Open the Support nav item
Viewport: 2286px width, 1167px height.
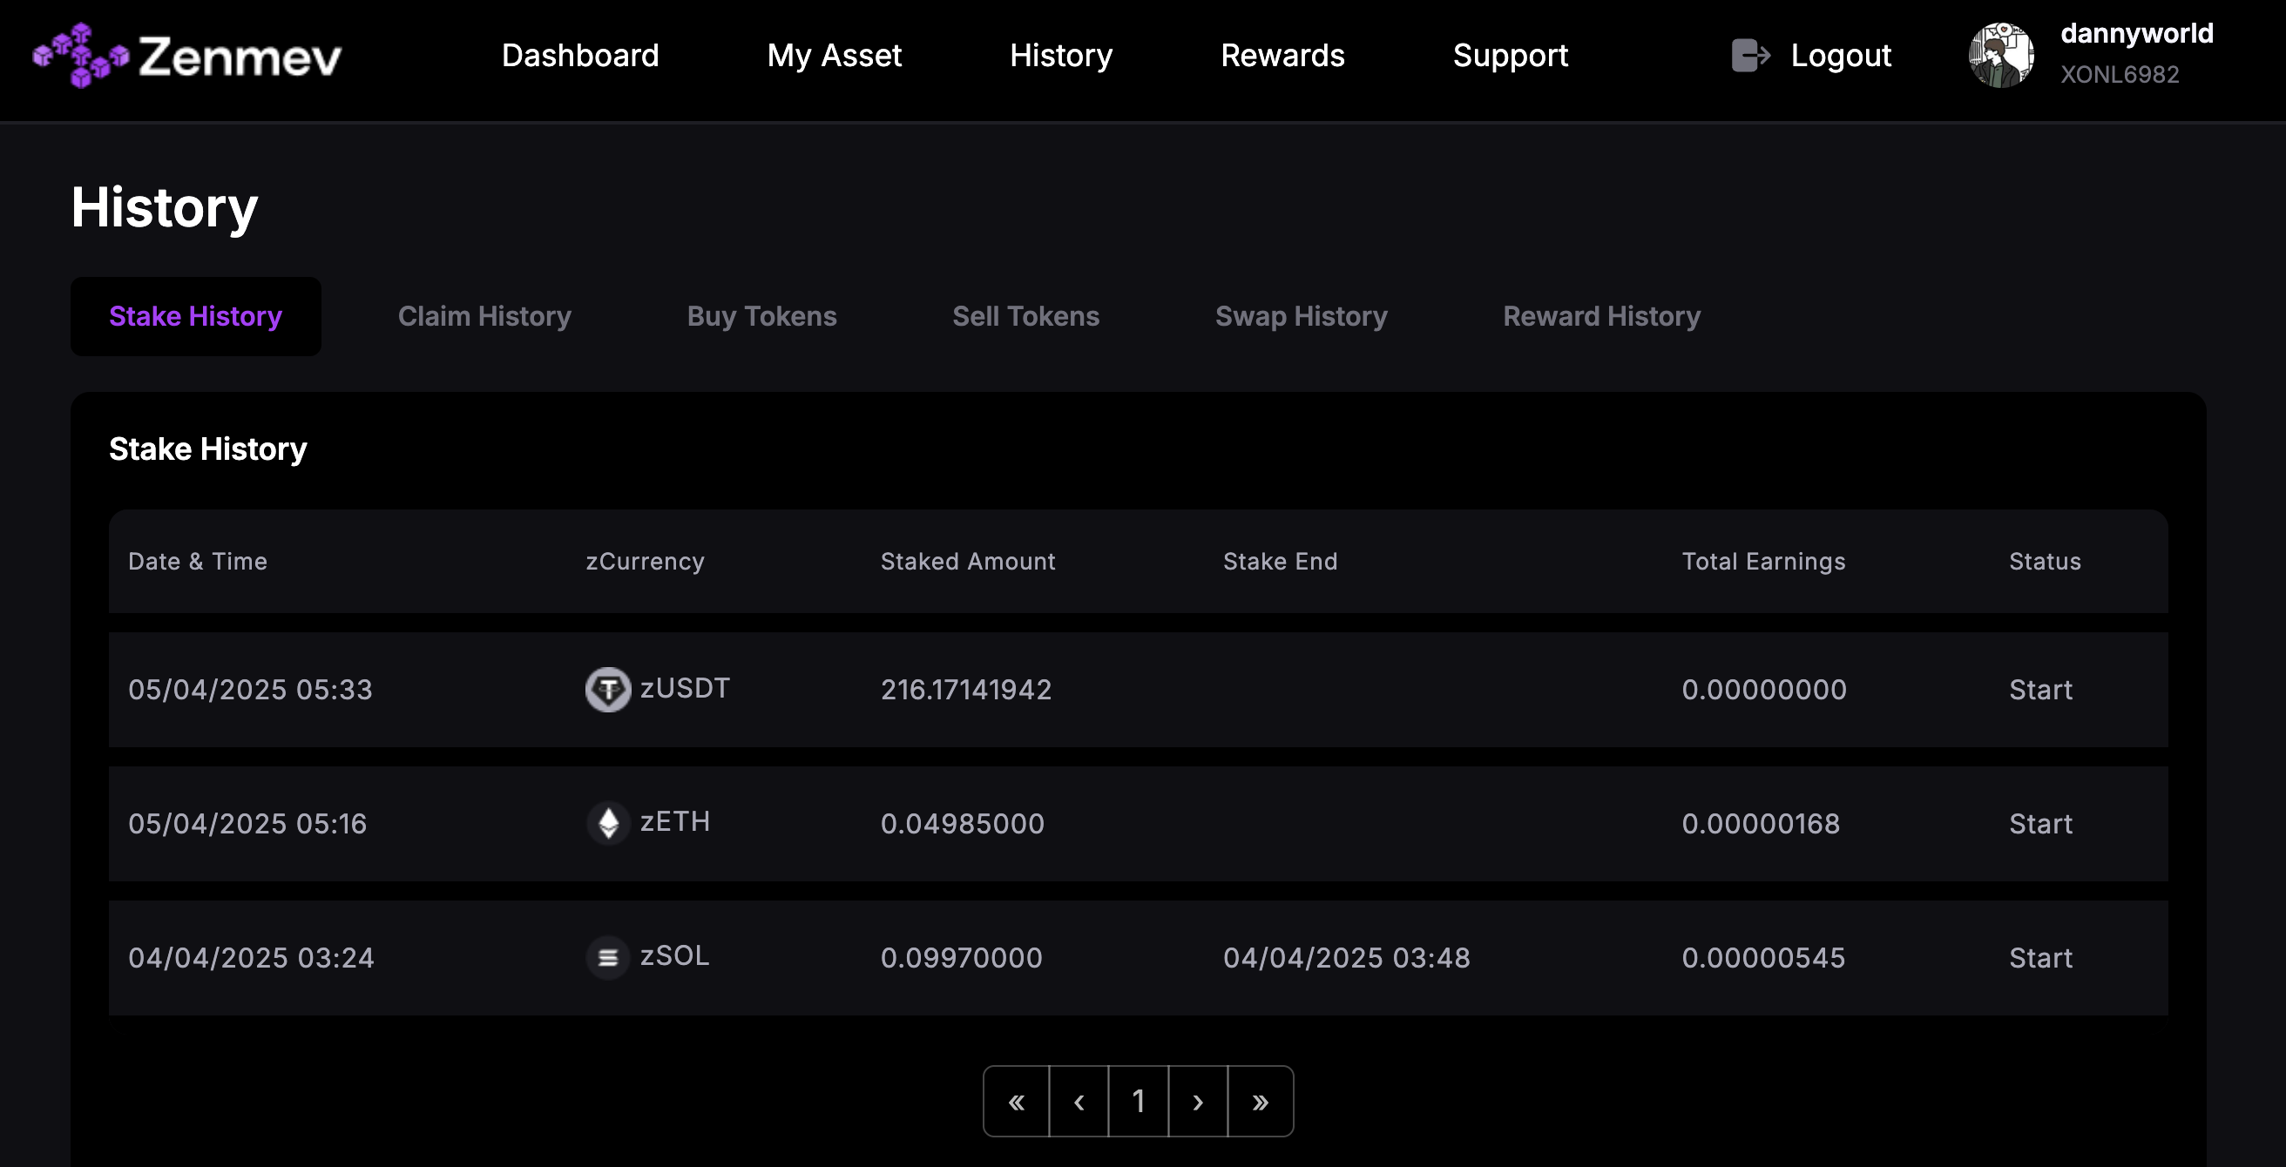[1511, 55]
